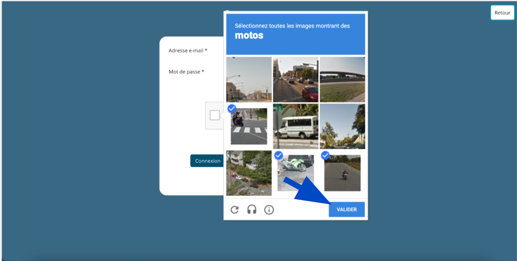517x261 pixels.
Task: Select the tile with trees and blue sky
Action: pos(342,126)
